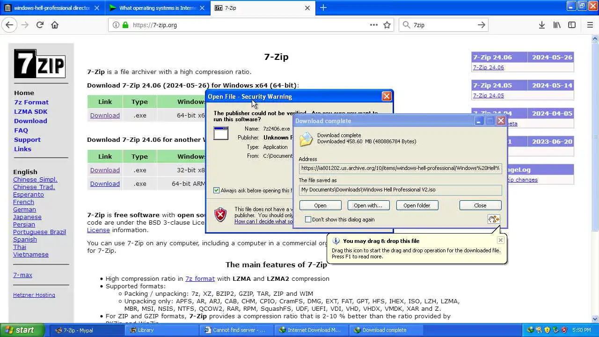Open the Cannot find server taskbar button
The image size is (599, 337).
(x=236, y=330)
